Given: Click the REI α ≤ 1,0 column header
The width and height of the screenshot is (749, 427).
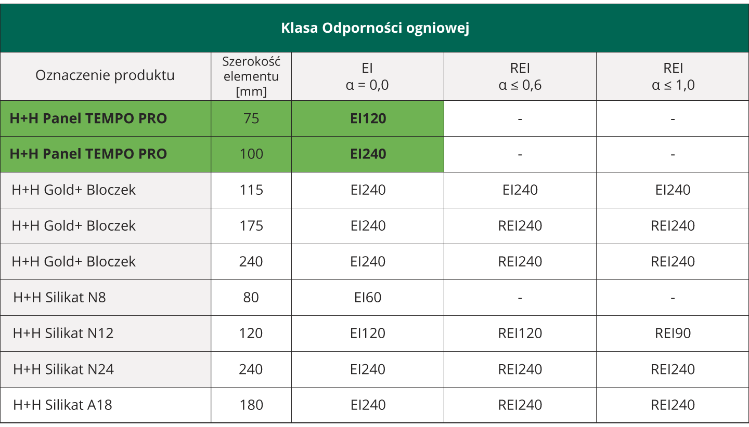Looking at the screenshot, I should (673, 76).
